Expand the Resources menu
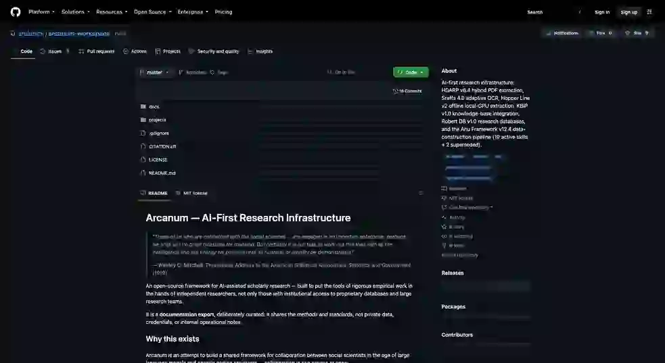 pyautogui.click(x=112, y=12)
